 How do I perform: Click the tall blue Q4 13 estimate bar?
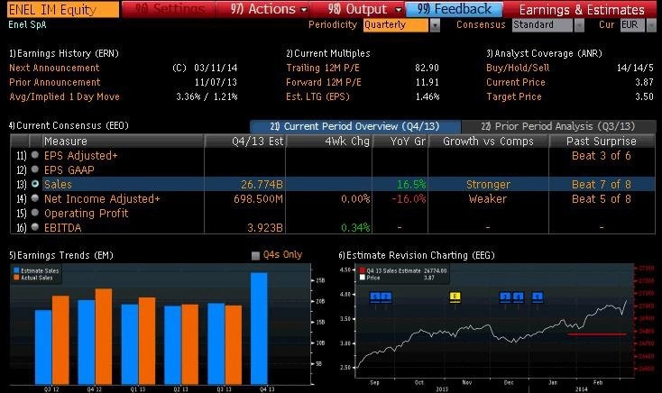point(259,328)
